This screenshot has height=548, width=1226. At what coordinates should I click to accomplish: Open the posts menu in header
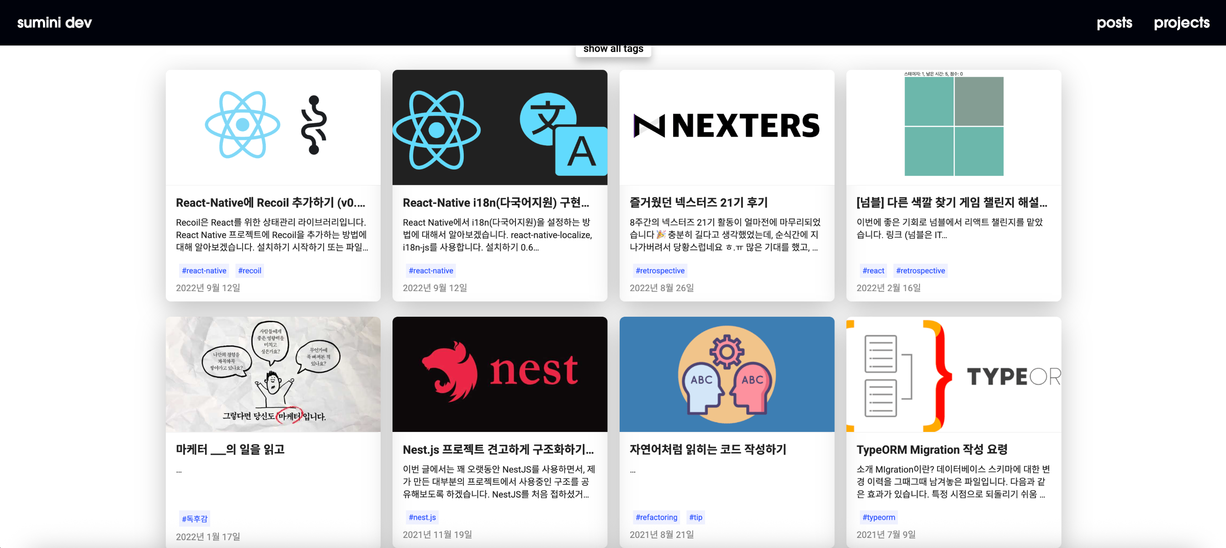click(x=1114, y=22)
